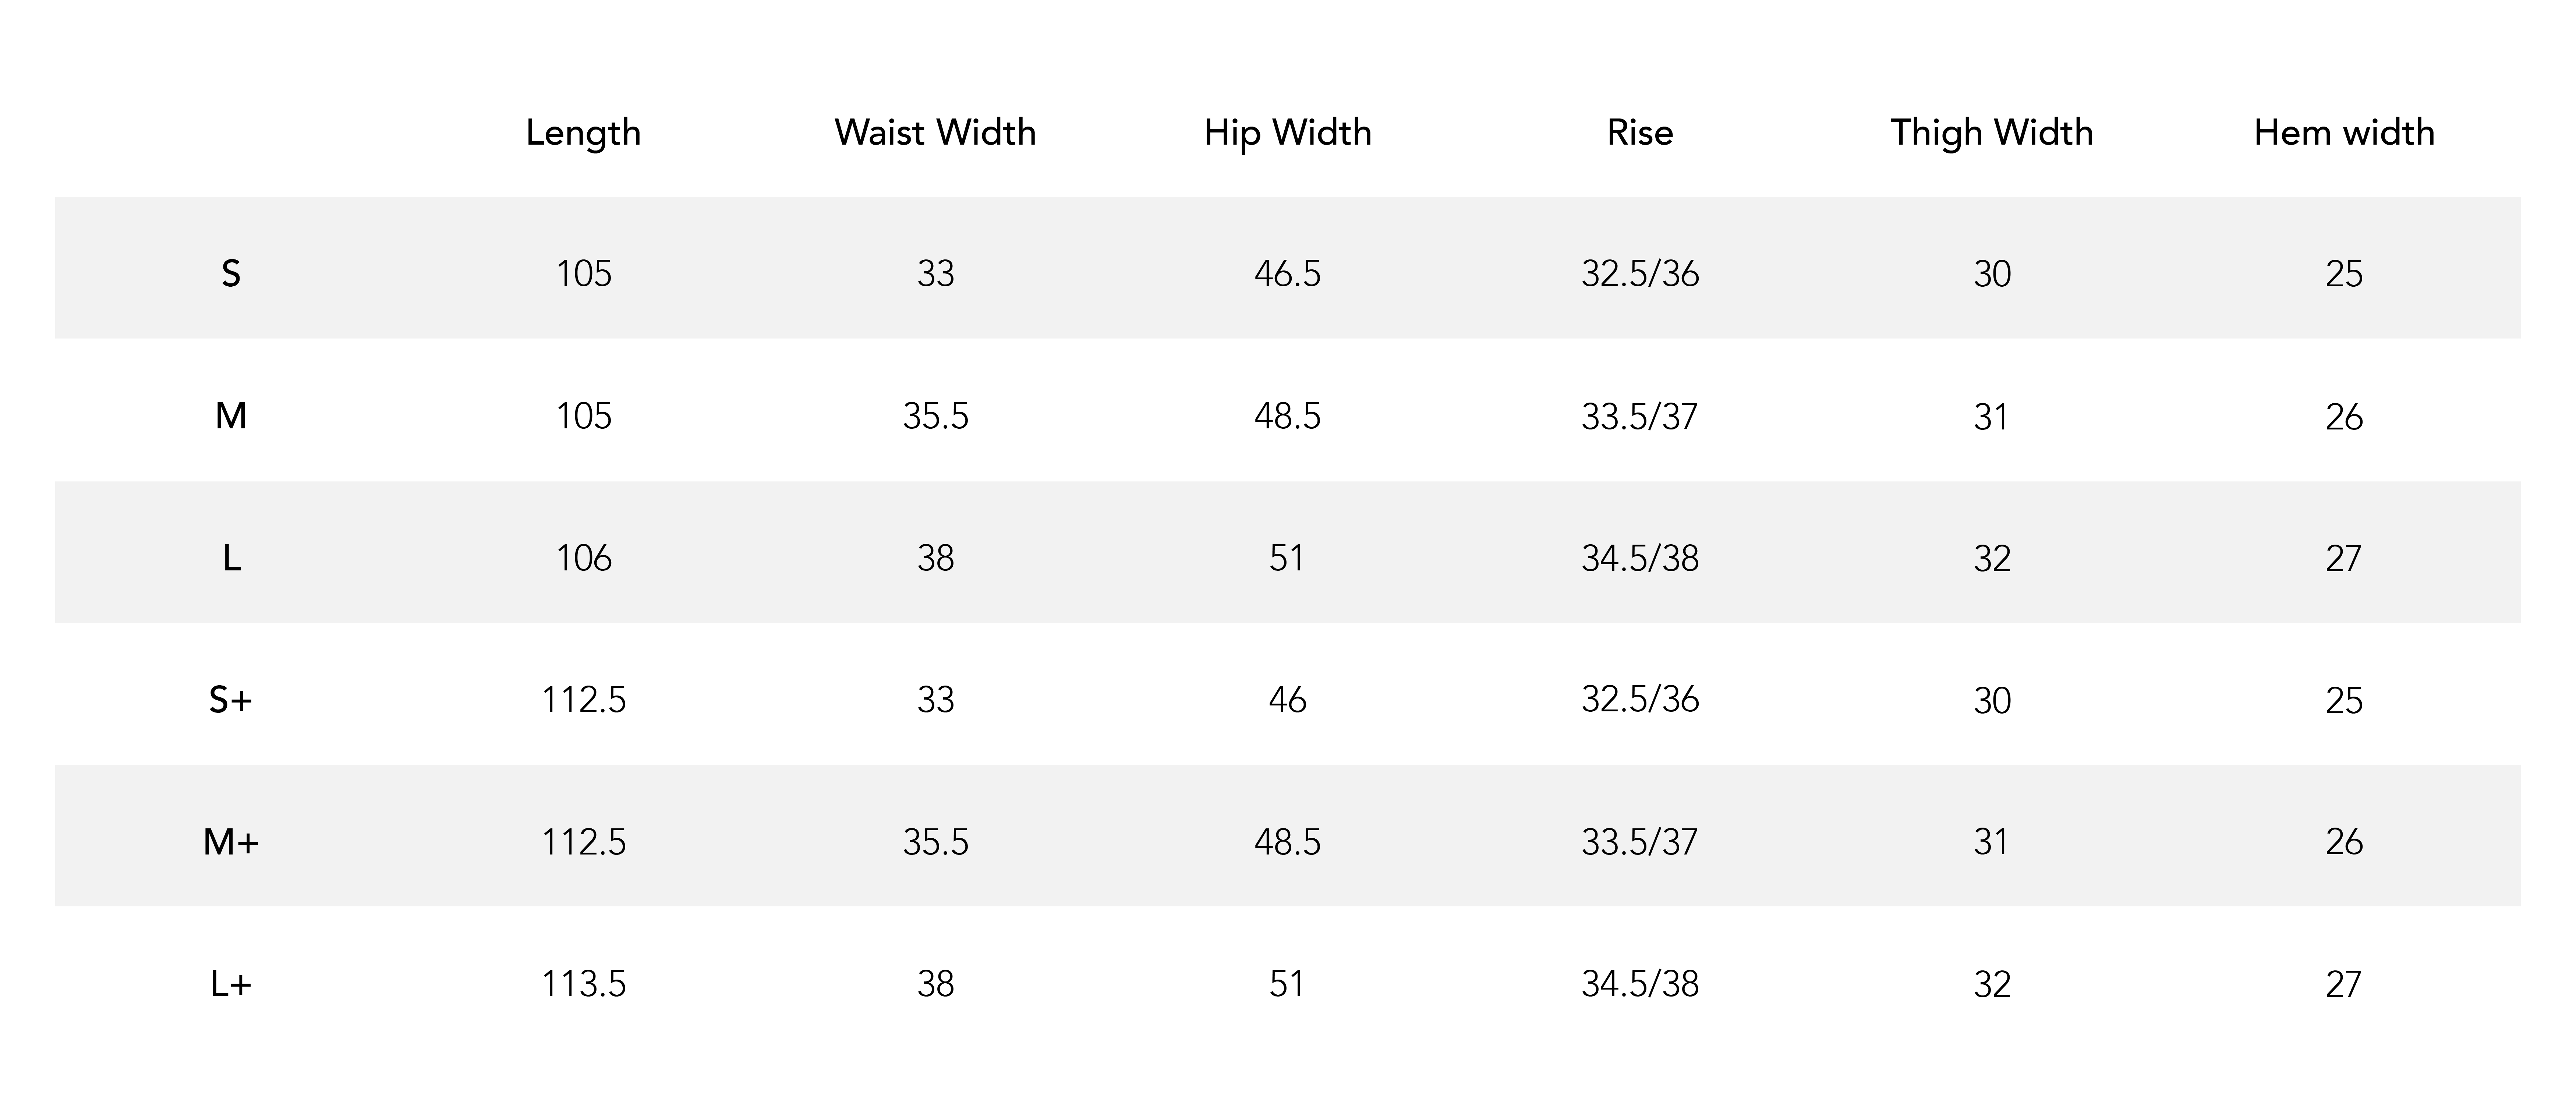Click the 27 hem width in L+ row
Viewport: 2576px width, 1104px height.
tap(2344, 984)
